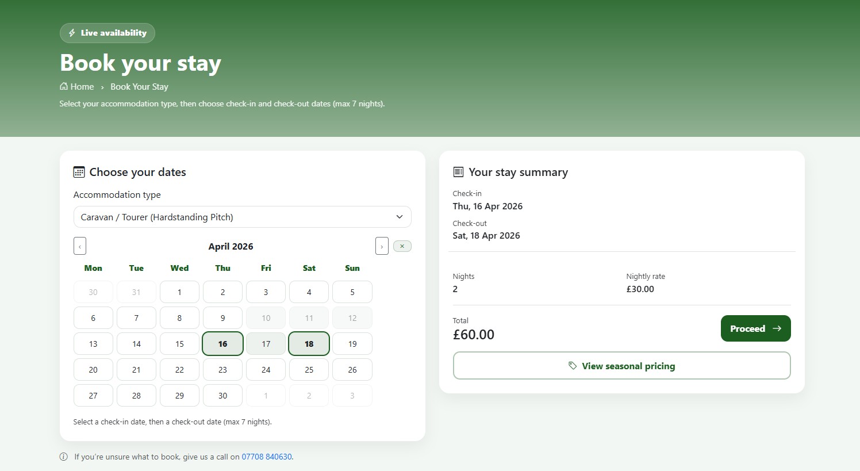Image resolution: width=860 pixels, height=471 pixels.
Task: Click the info circle icon near the phone message
Action: pyautogui.click(x=63, y=457)
